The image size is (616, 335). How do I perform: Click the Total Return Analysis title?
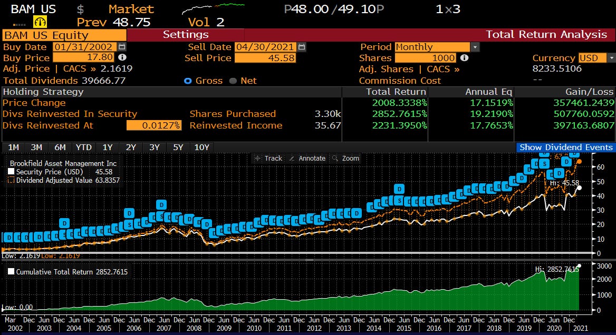(546, 35)
